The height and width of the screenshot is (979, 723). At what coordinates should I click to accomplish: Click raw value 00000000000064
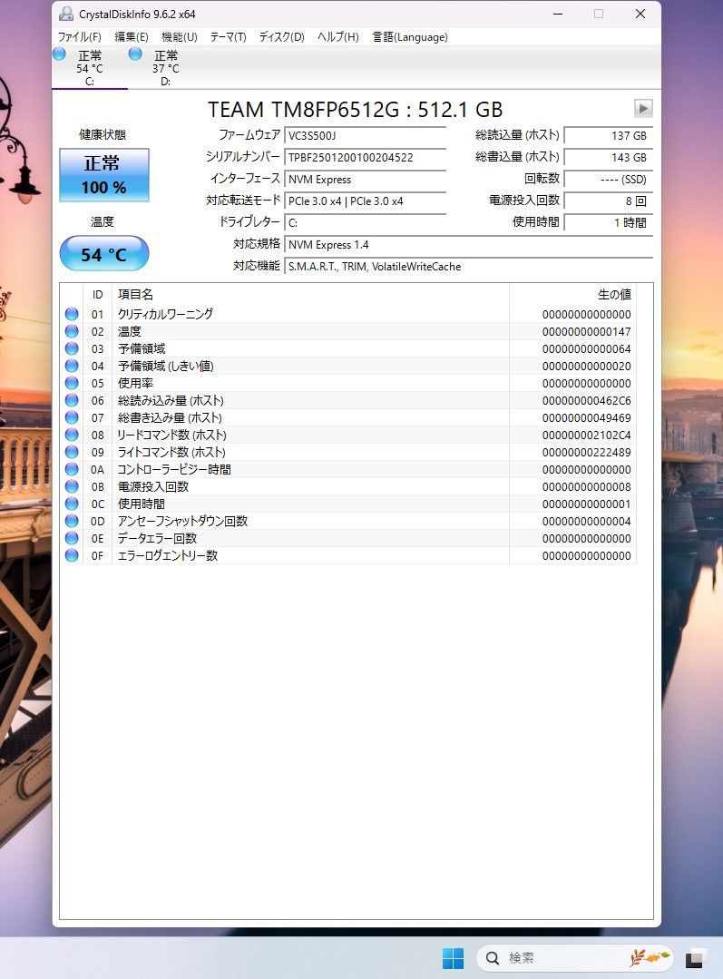(586, 348)
